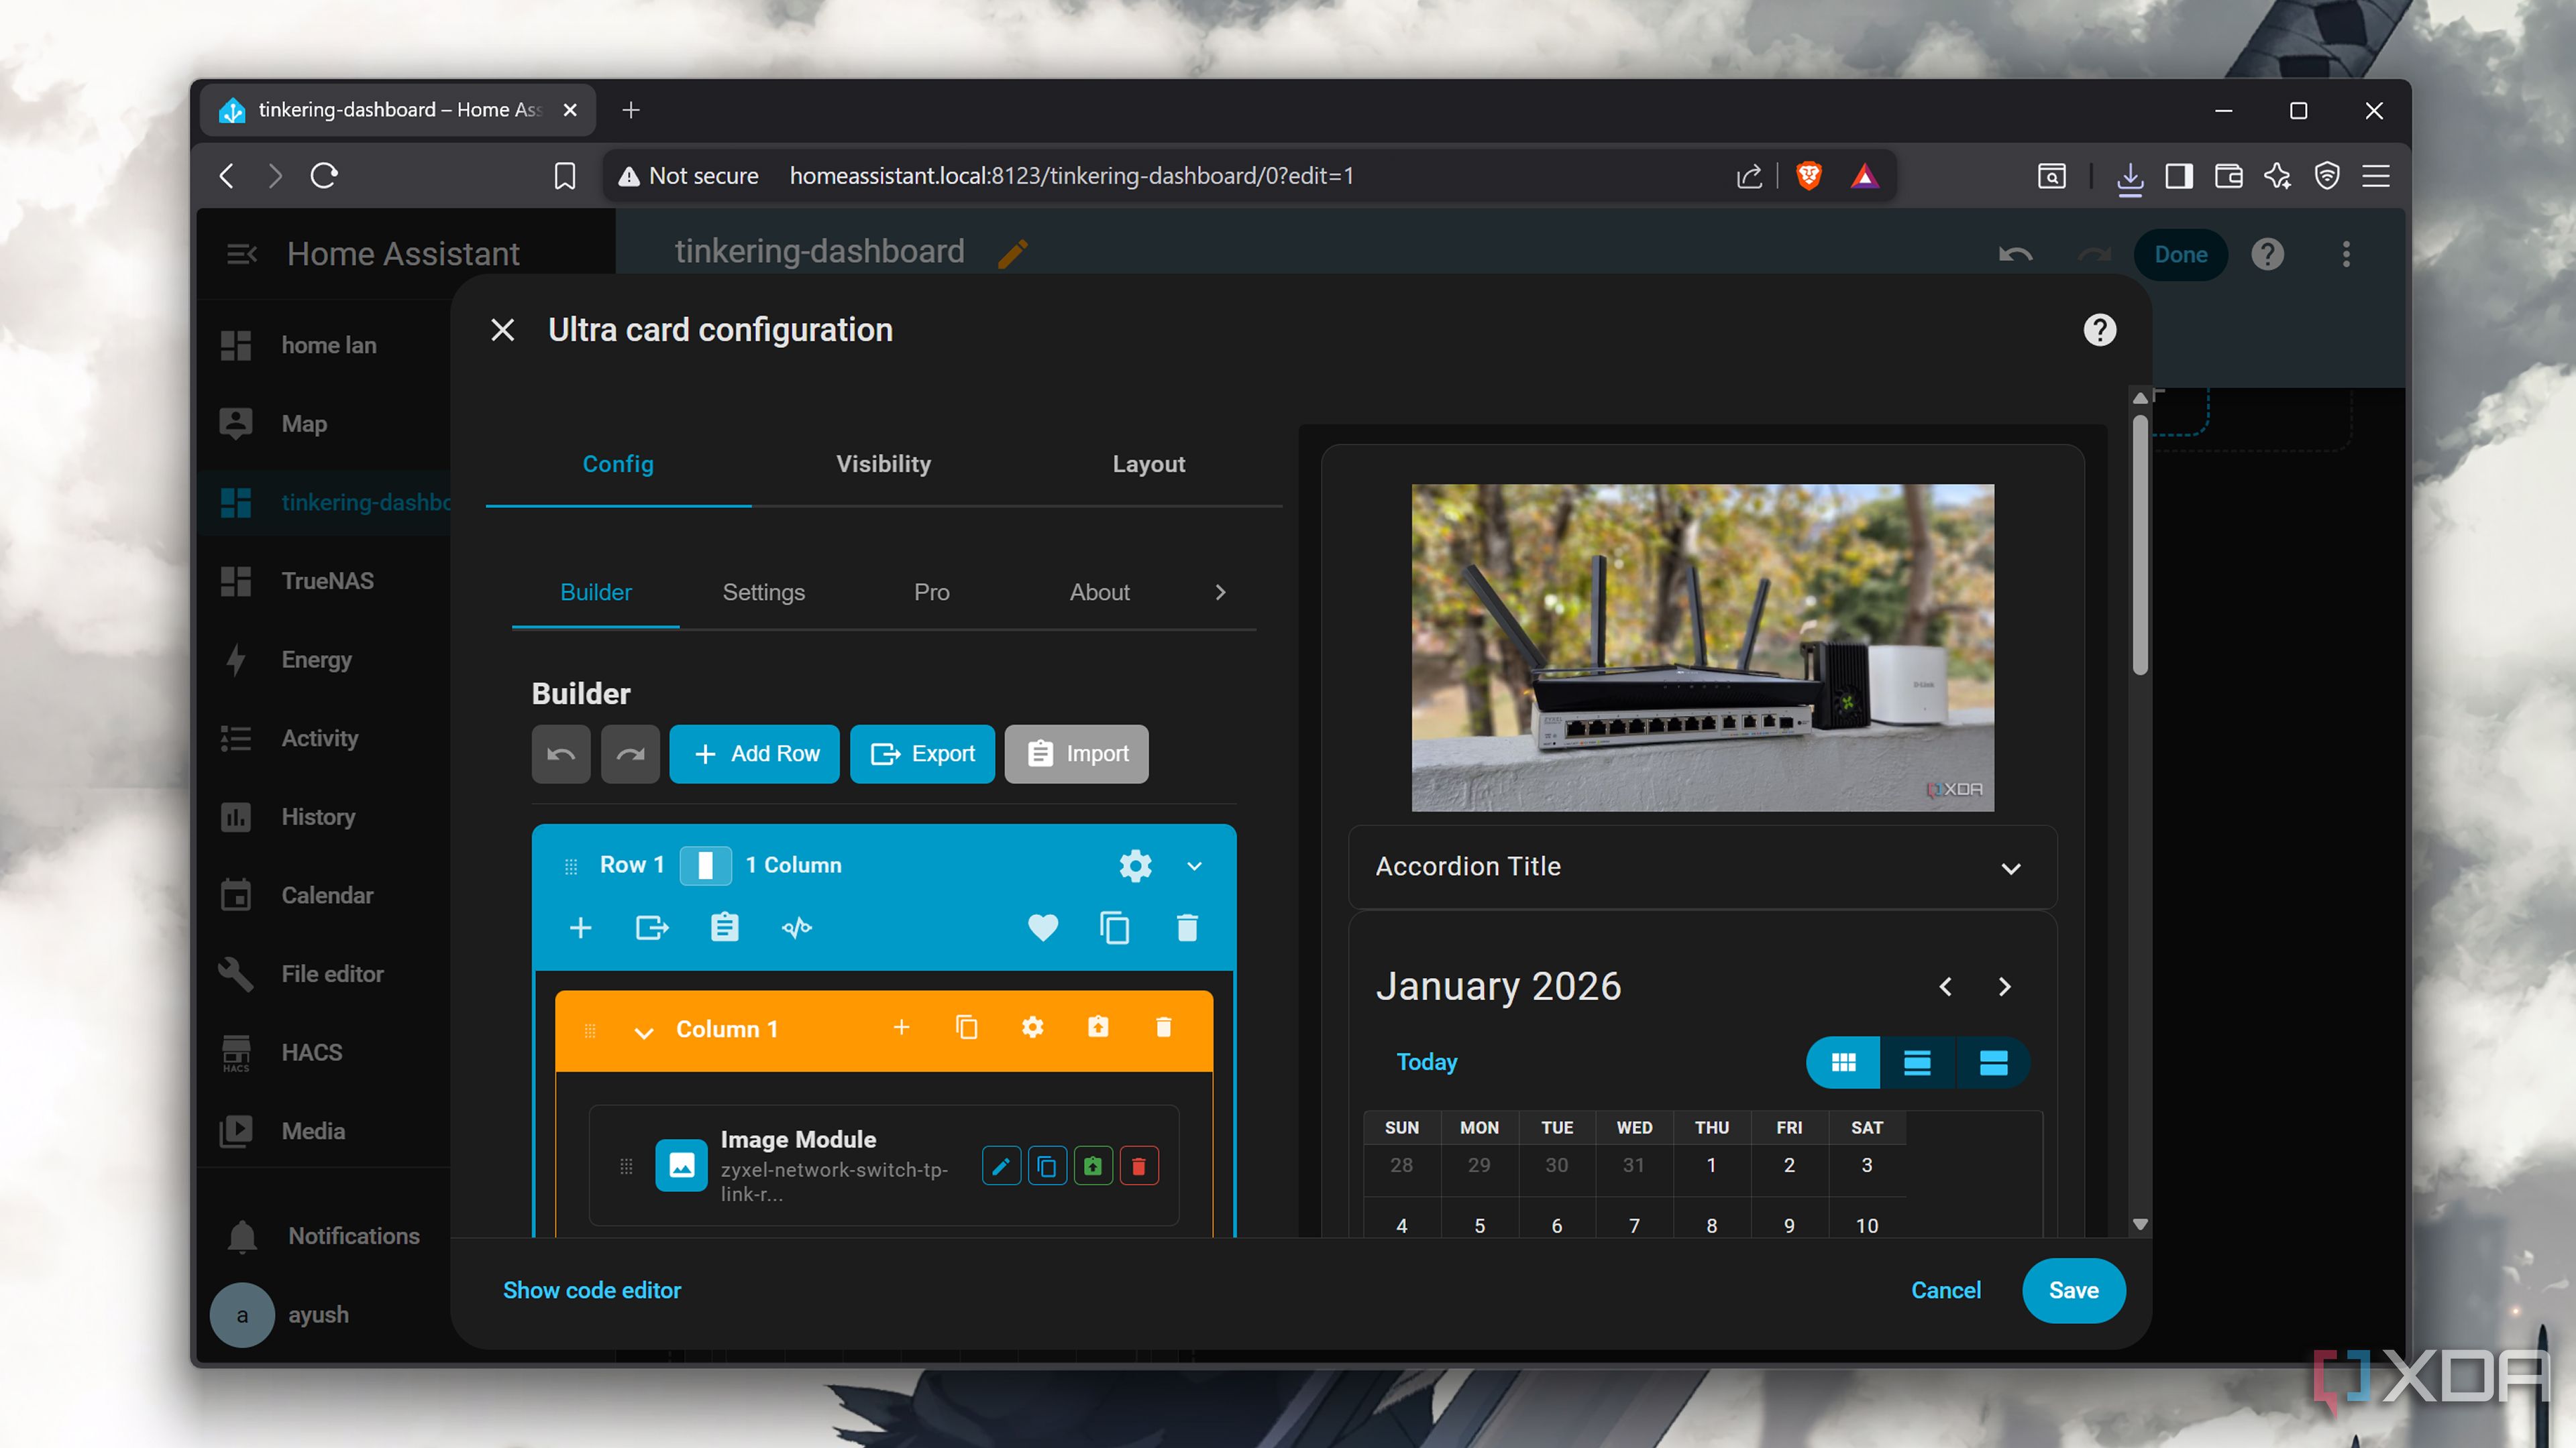Switch calendar to list view toggle
This screenshot has height=1448, width=2576.
1917,1063
